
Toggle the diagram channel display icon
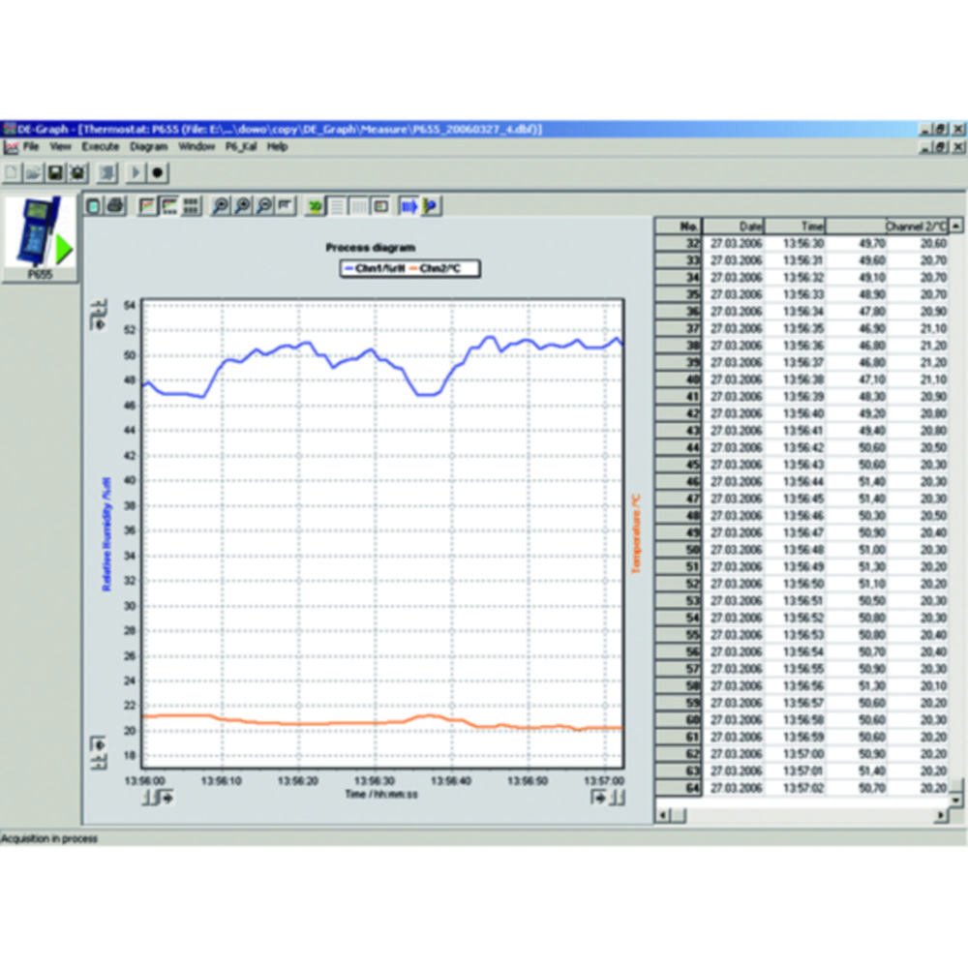pyautogui.click(x=380, y=205)
